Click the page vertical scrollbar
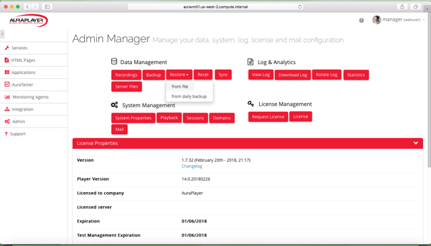Image resolution: width=431 pixels, height=246 pixels. 429,90
